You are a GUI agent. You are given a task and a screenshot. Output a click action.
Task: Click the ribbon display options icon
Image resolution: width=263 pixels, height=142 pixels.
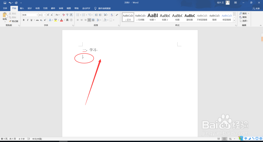235,3
